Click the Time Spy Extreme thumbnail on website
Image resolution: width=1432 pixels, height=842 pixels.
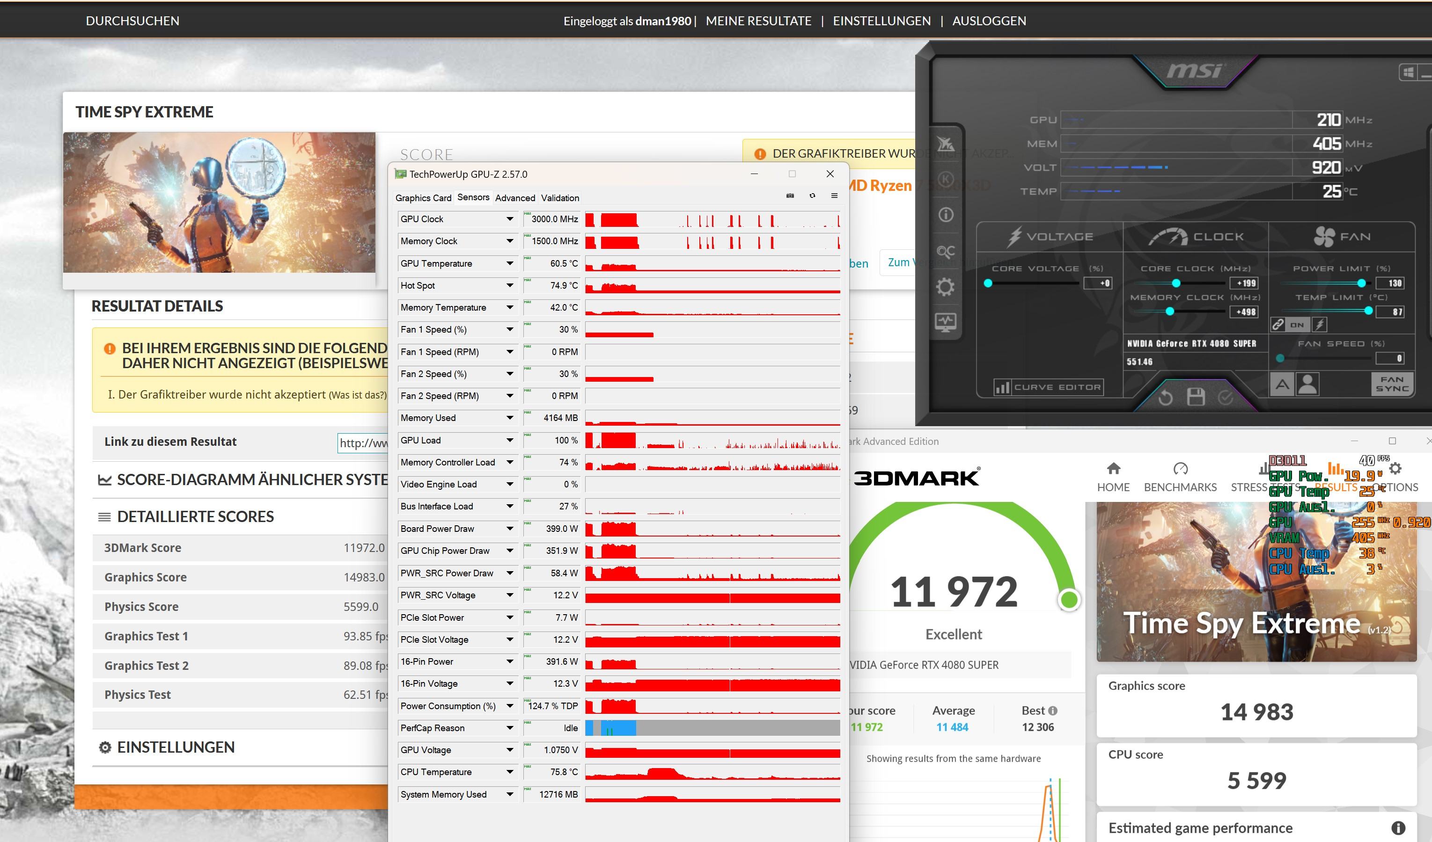[x=220, y=203]
